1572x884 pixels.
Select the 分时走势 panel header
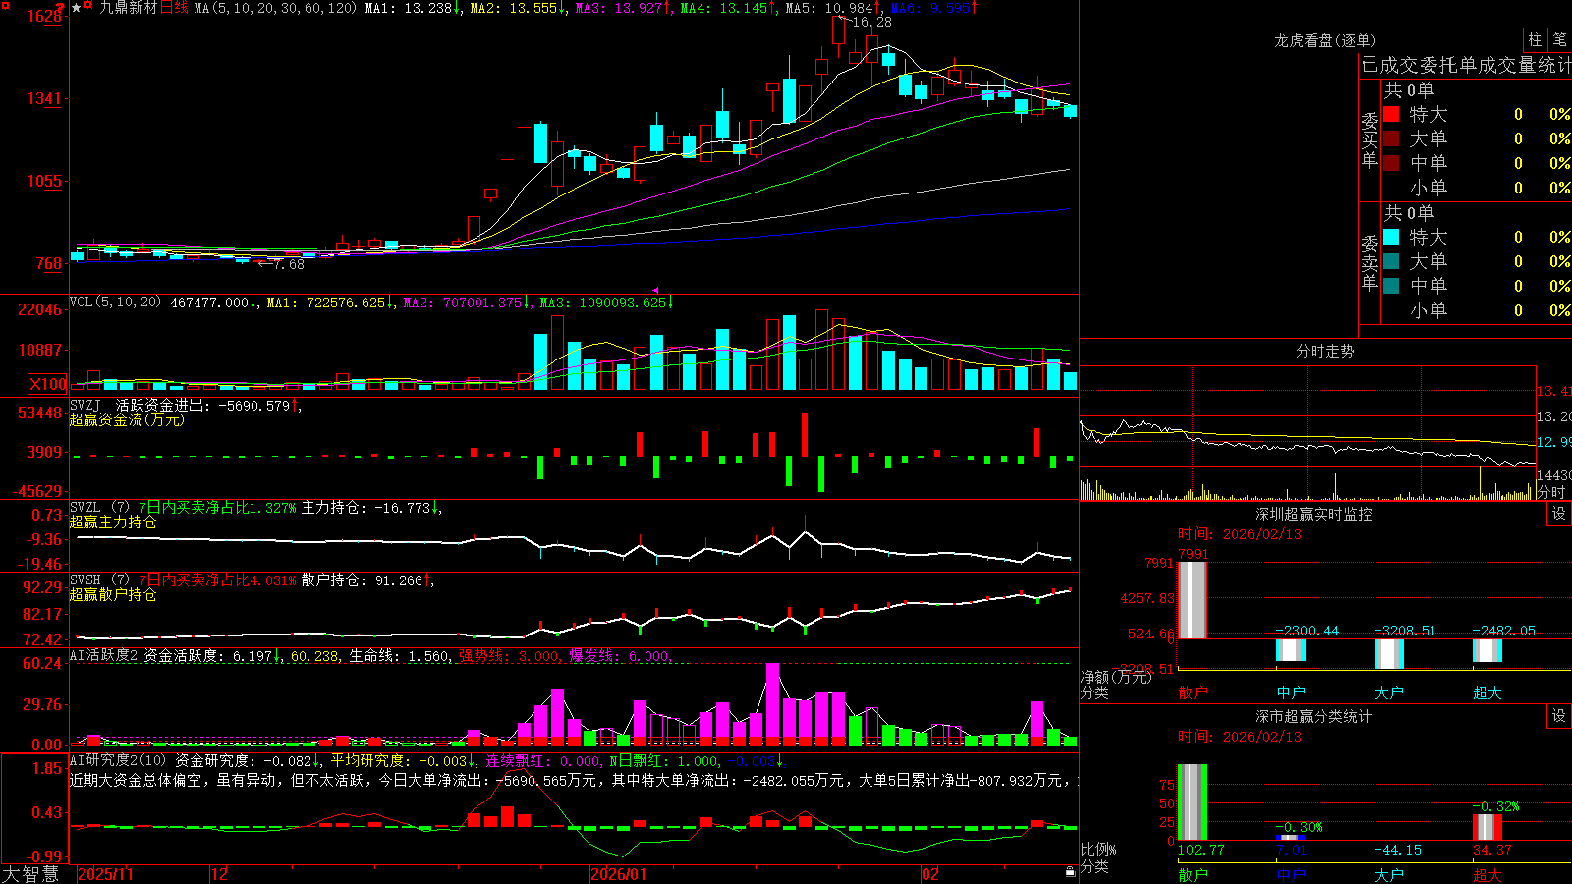1324,351
